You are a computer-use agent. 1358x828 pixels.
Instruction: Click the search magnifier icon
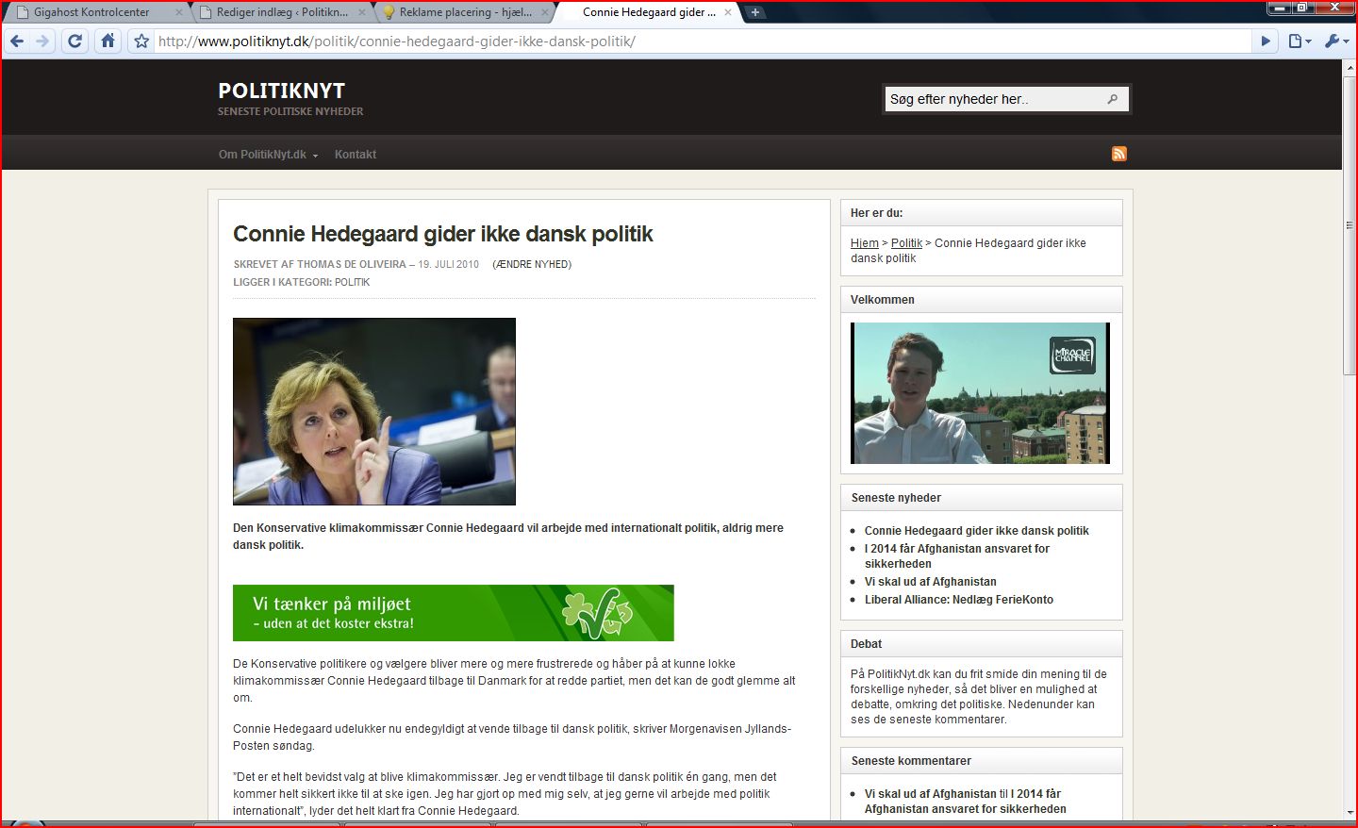pyautogui.click(x=1113, y=99)
